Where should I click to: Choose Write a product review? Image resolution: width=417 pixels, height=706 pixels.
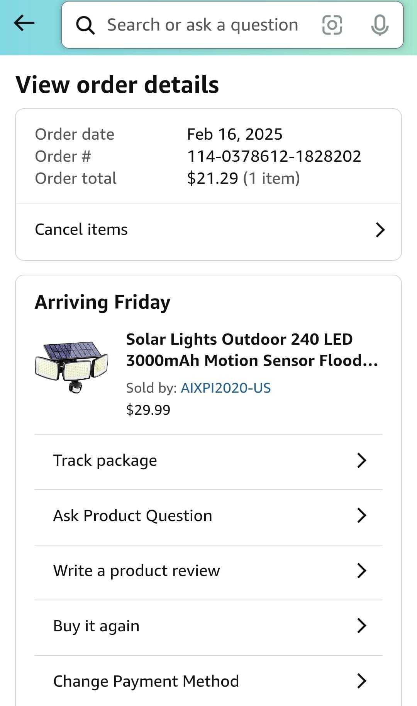pyautogui.click(x=136, y=571)
